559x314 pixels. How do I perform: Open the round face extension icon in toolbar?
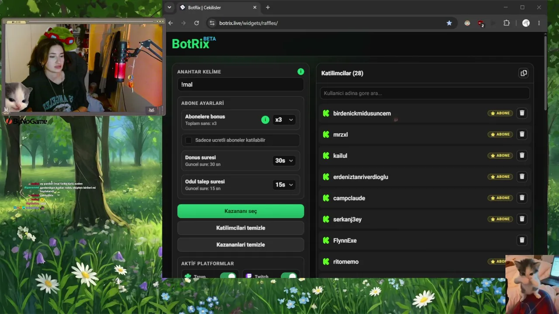(467, 23)
